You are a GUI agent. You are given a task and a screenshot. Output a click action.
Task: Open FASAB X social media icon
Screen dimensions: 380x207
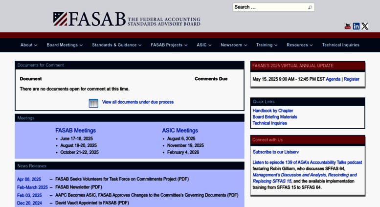click(365, 26)
